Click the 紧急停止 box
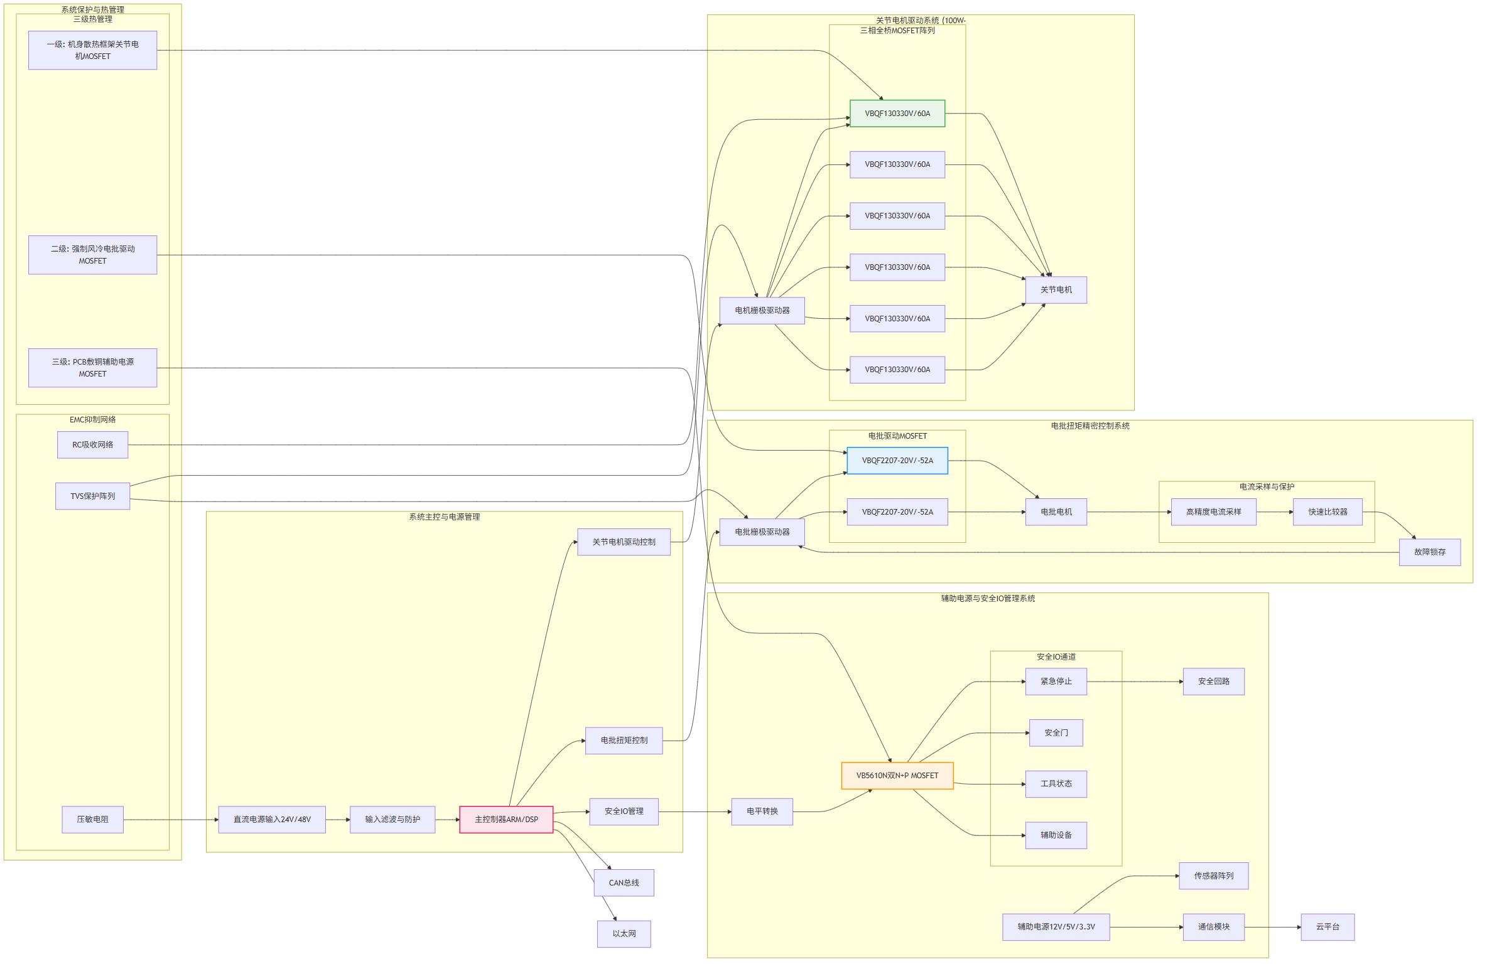Viewport: 1487px width, 969px height. tap(1055, 682)
